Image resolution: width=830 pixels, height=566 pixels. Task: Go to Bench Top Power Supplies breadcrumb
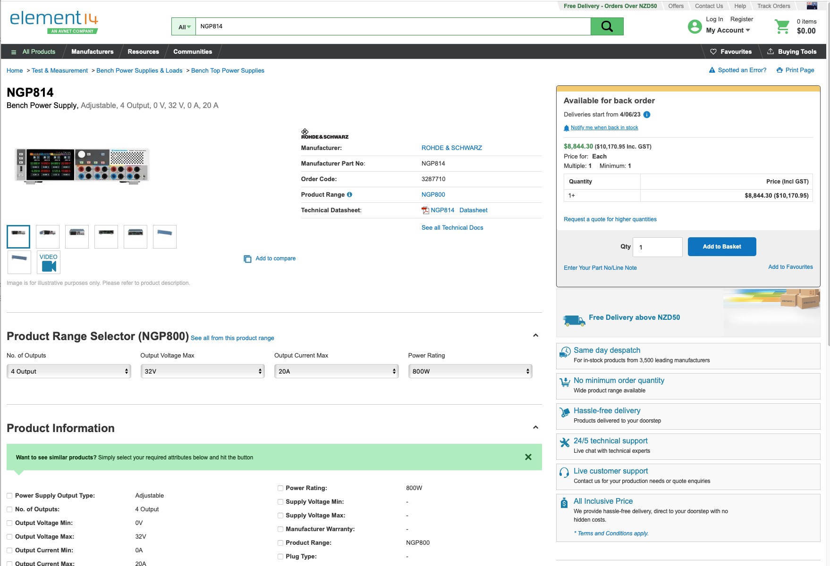click(228, 71)
